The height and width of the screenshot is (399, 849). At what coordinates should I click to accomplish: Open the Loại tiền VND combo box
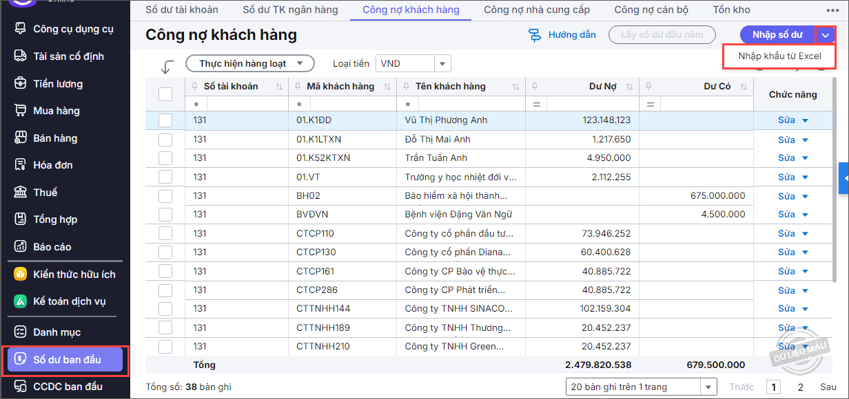click(442, 64)
